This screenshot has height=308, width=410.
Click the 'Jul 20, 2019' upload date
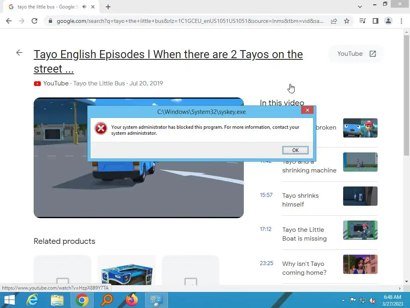[146, 83]
